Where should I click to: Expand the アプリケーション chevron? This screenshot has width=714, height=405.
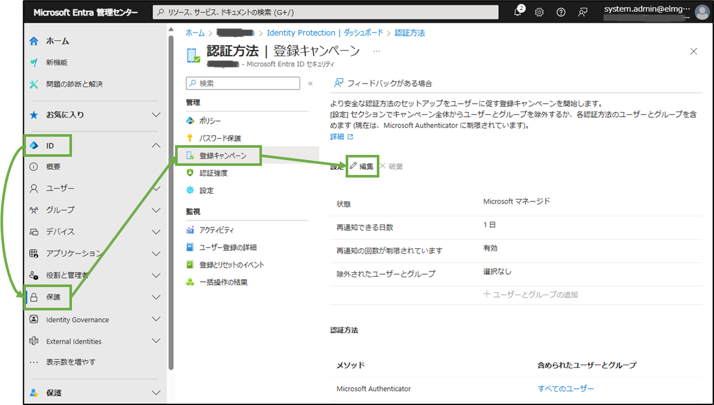156,253
